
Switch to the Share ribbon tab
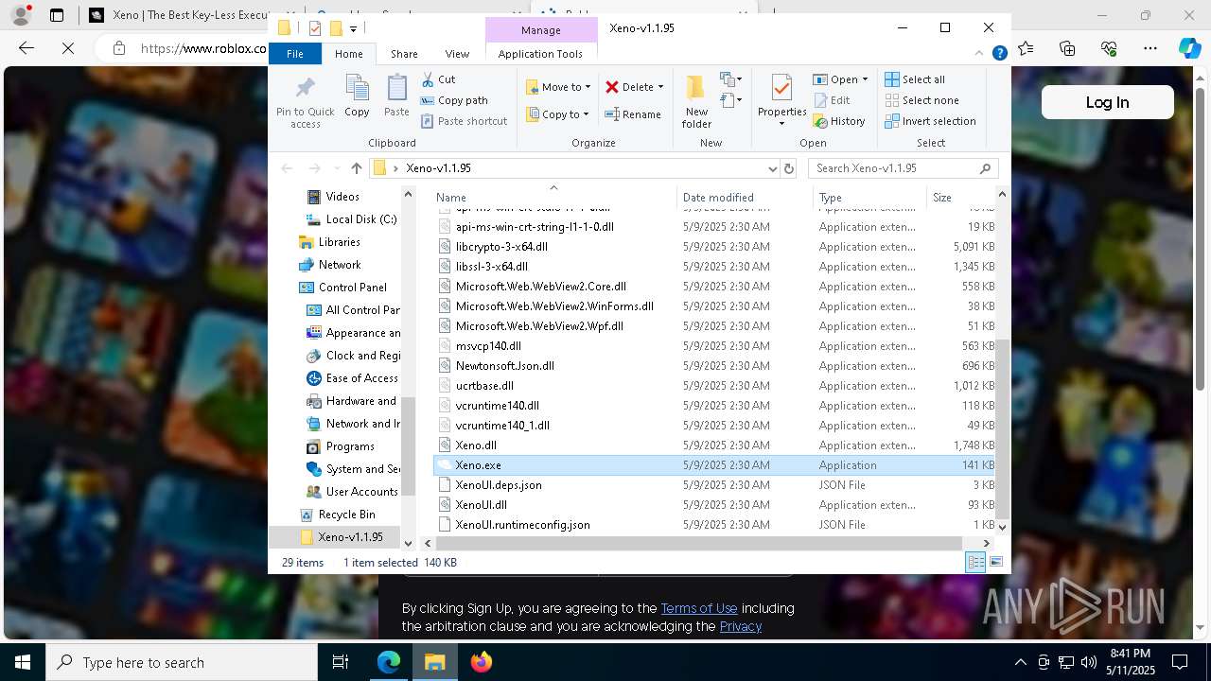[x=404, y=54]
